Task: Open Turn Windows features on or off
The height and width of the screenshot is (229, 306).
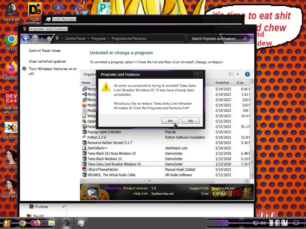Action: click(x=53, y=71)
